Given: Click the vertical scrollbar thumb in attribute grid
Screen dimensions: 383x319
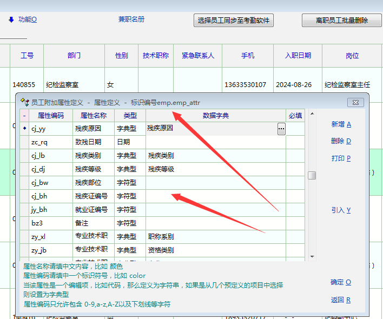Looking at the screenshot, I should (312, 175).
